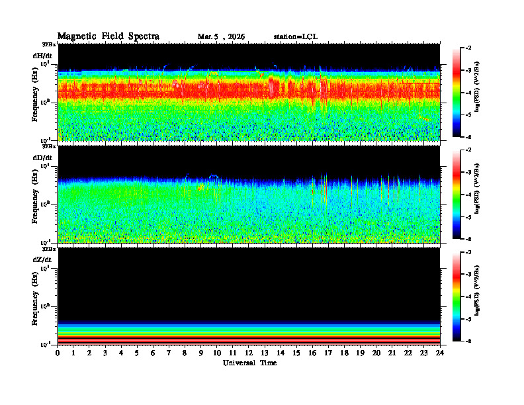
Task: Click the -3 tick label on the dZ/dt color bar
Action: point(468,274)
